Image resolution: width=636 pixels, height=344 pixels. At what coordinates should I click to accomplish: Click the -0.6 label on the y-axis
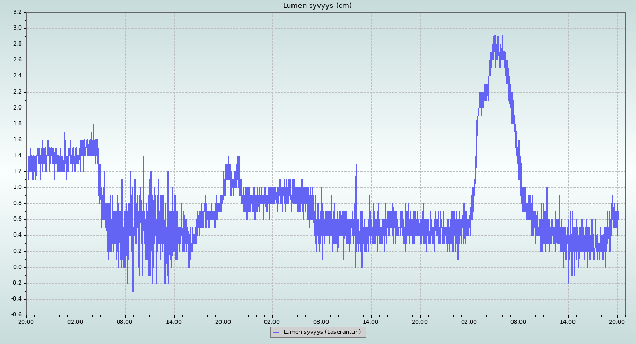tap(16, 315)
